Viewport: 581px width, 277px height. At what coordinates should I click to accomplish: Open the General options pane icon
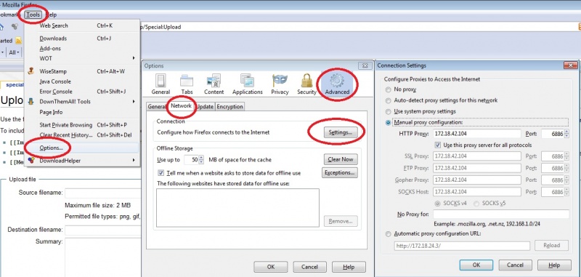pos(161,84)
